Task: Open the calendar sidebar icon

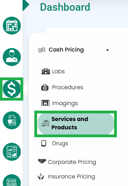Action: 12,26
